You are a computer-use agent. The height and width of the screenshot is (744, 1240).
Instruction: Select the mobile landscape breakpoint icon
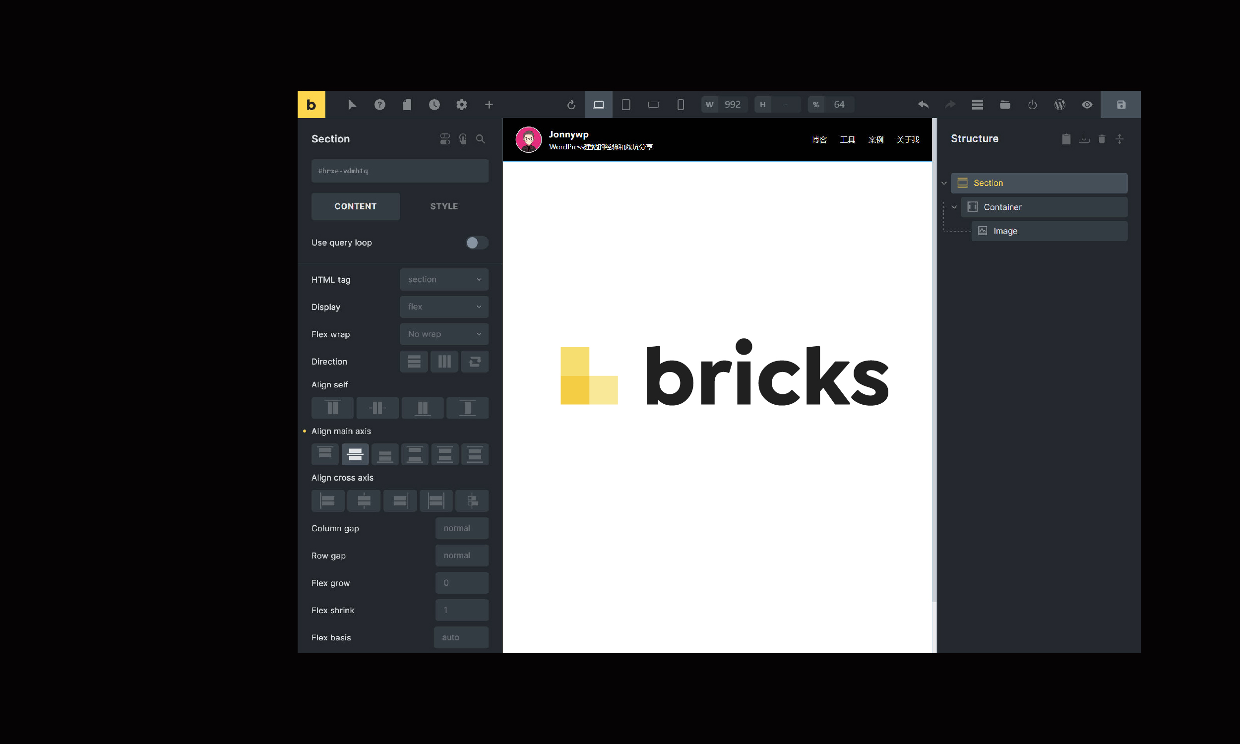pos(653,104)
